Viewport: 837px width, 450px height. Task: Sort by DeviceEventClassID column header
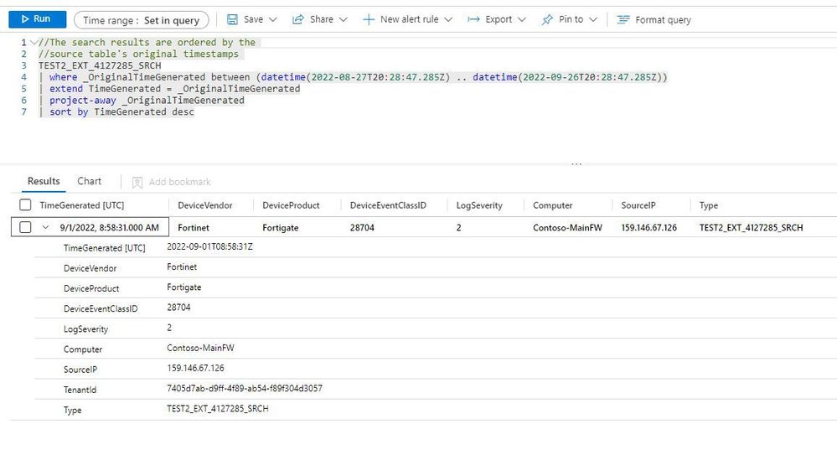tap(388, 205)
